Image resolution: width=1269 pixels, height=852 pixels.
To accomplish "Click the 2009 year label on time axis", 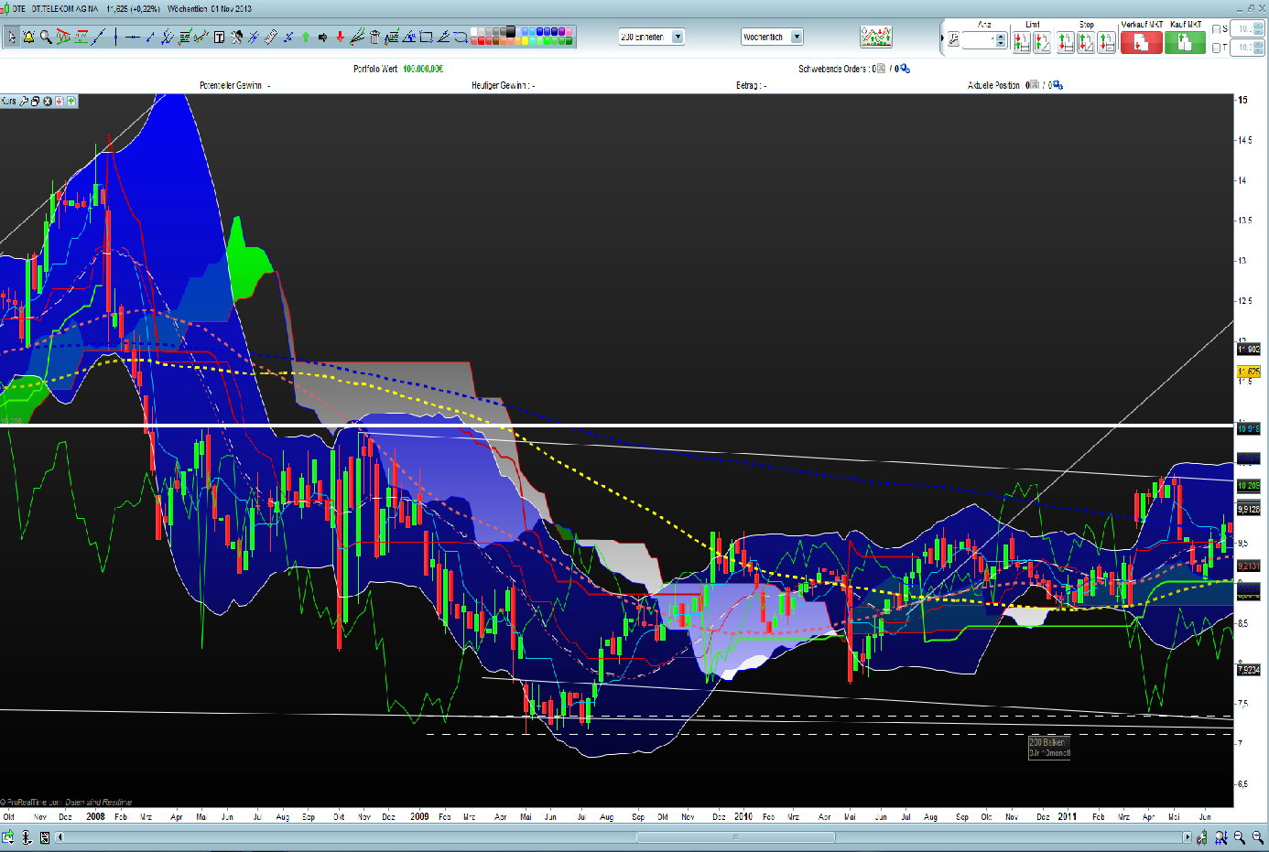I will point(419,816).
